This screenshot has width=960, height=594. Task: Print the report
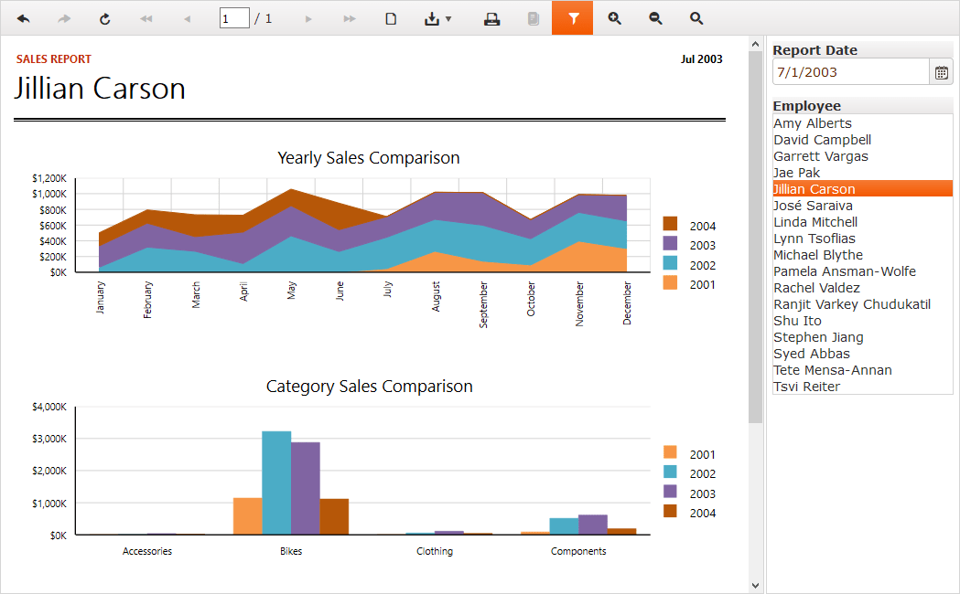[491, 18]
